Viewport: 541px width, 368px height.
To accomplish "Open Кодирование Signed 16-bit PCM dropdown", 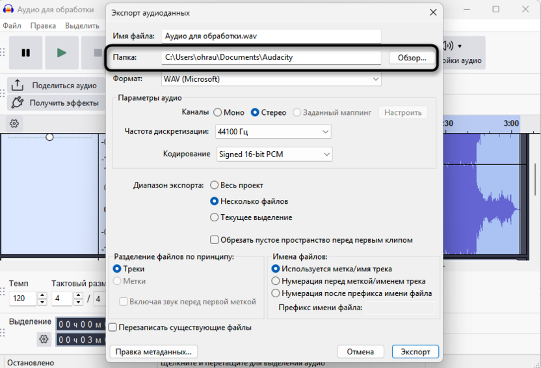I will tap(274, 154).
